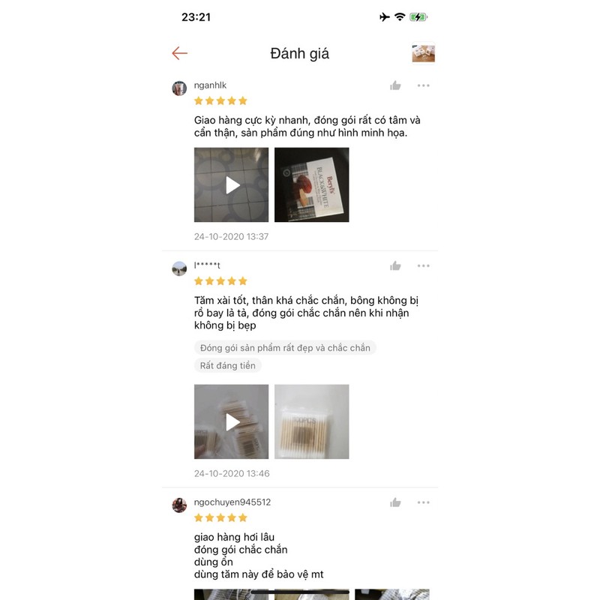This screenshot has width=600, height=600.
Task: Like nganhlk's review with thumbs-up
Action: pyautogui.click(x=395, y=85)
